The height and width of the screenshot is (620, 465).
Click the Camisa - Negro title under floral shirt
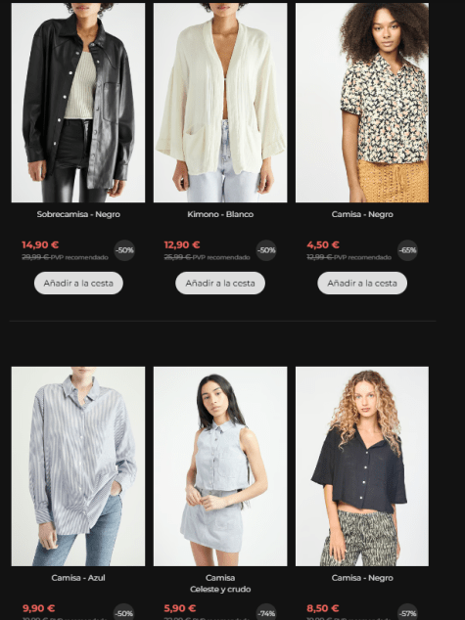point(362,214)
